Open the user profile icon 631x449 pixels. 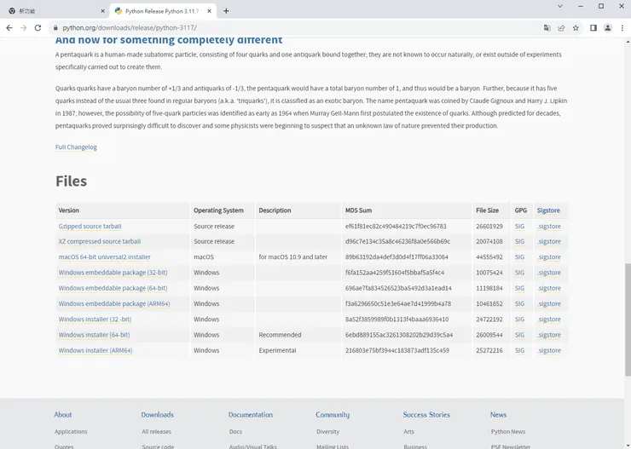pyautogui.click(x=608, y=27)
